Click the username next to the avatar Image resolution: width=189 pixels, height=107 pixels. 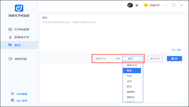pos(137,5)
